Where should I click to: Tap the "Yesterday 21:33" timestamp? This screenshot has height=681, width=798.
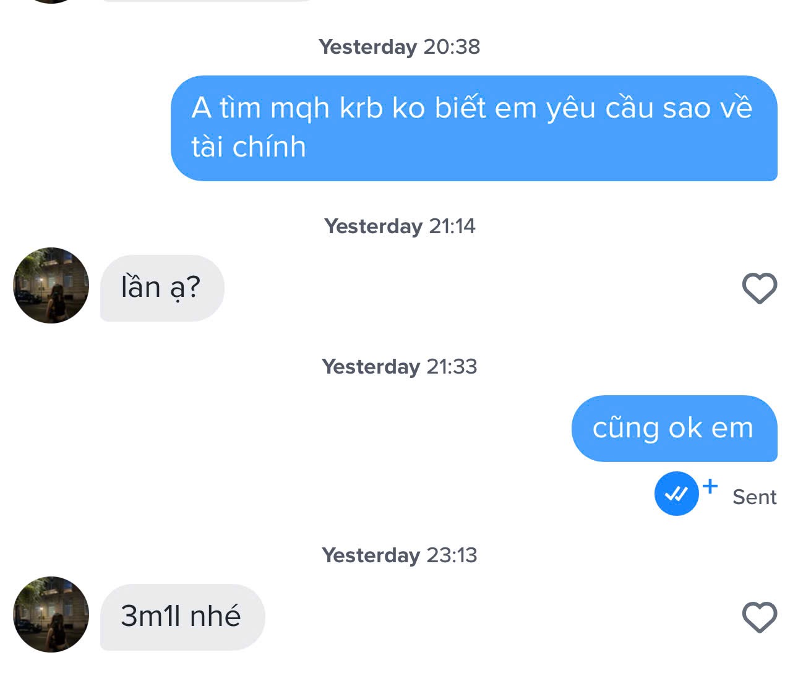click(x=399, y=367)
